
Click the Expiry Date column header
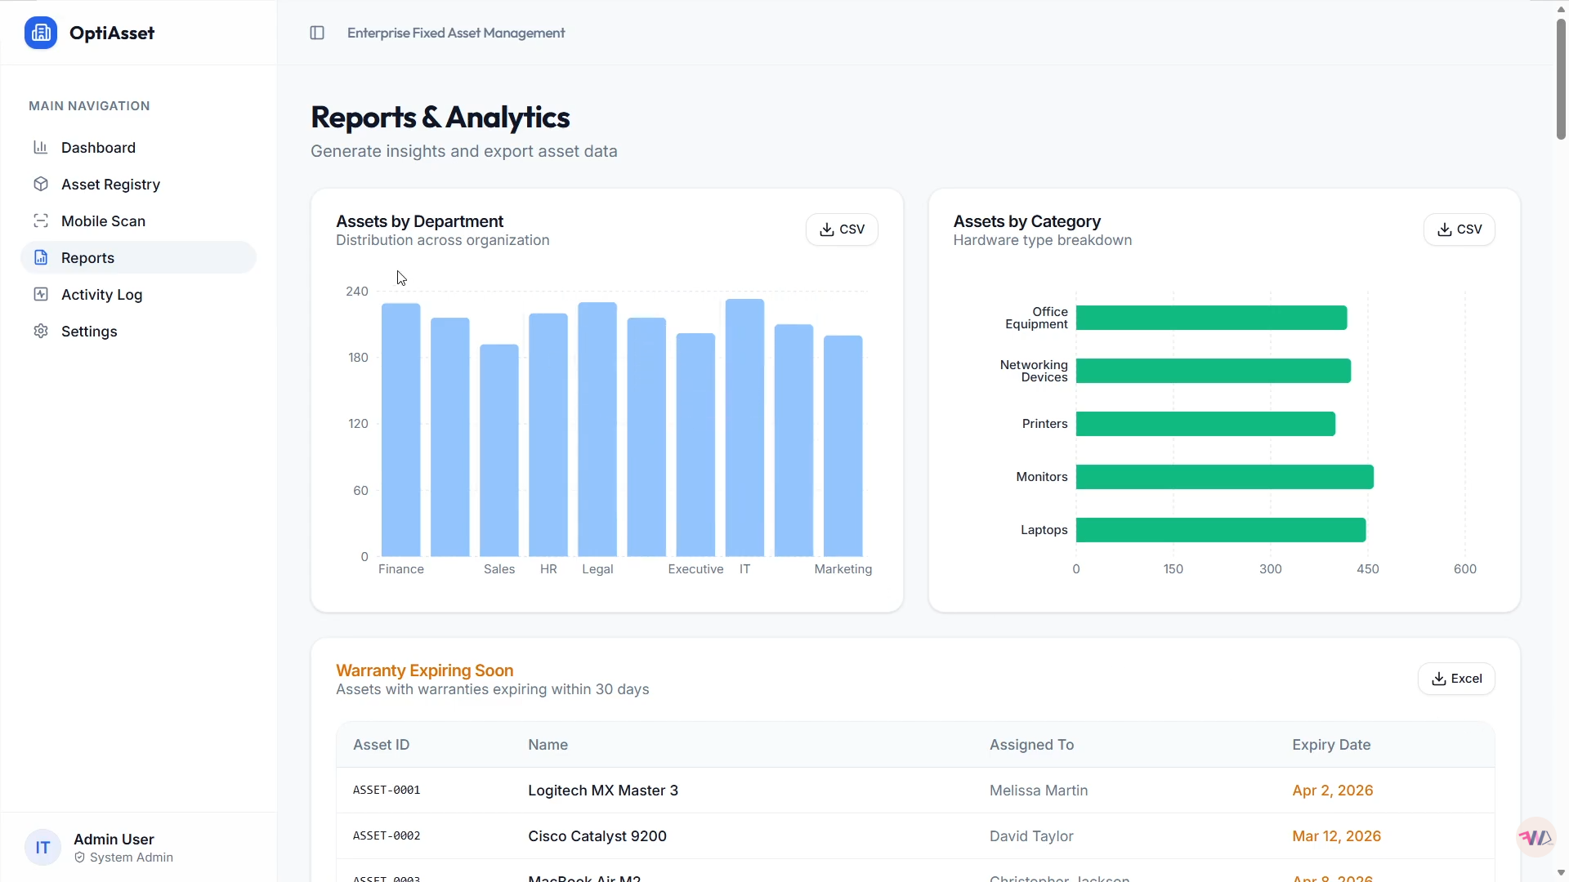click(x=1331, y=745)
